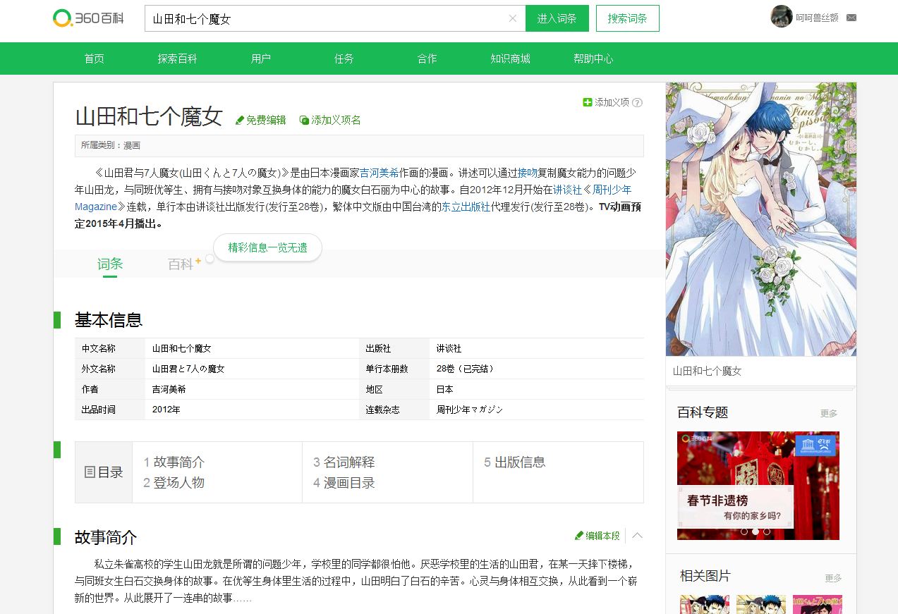Viewport: 898px width, 614px height.
Task: Follow the 东立出版社 link
Action: (x=466, y=207)
